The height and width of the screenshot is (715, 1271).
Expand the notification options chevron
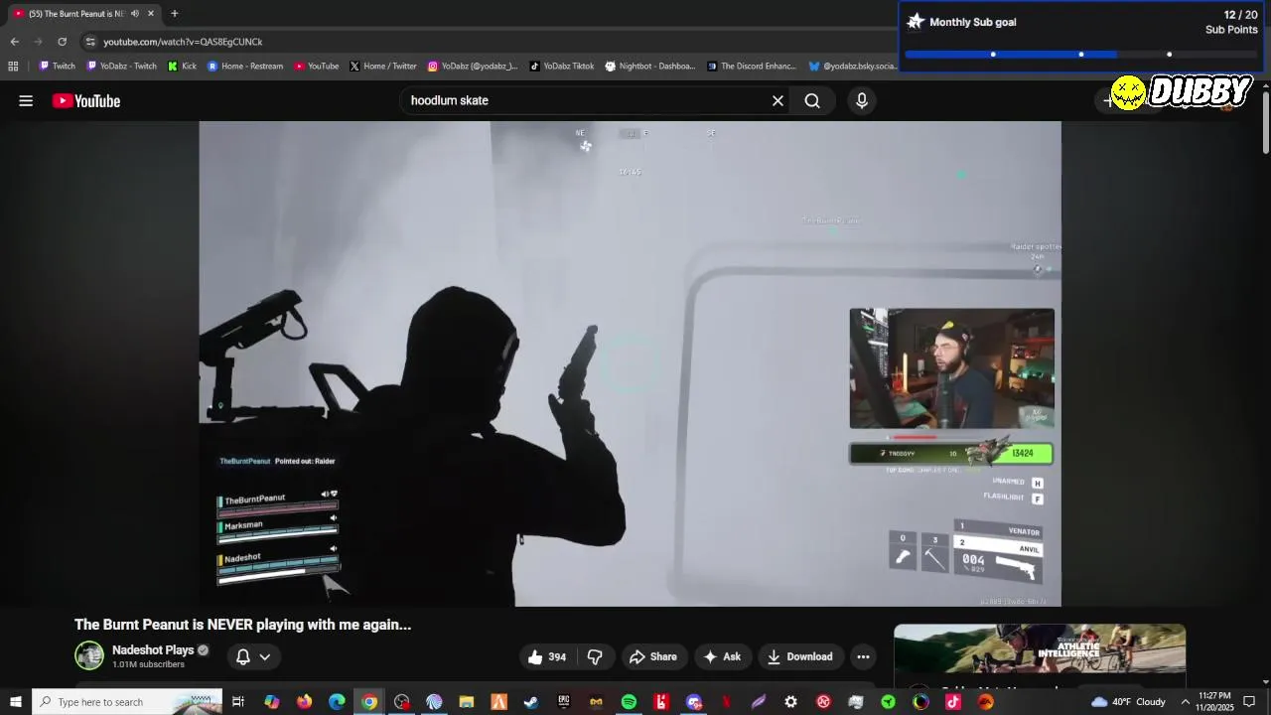pyautogui.click(x=265, y=656)
